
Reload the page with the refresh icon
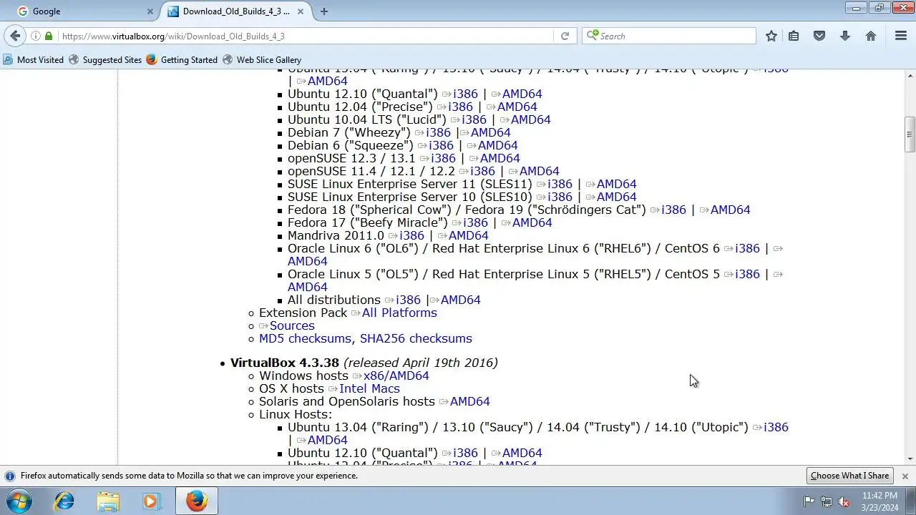click(565, 36)
